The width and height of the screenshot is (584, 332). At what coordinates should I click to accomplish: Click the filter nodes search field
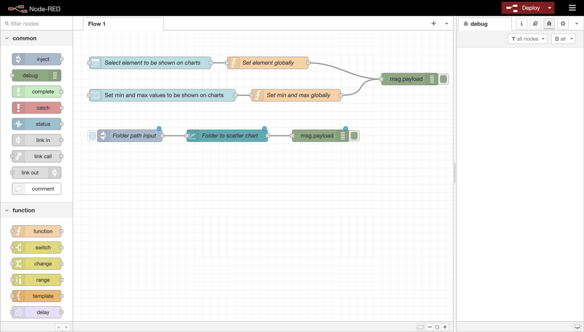(38, 24)
